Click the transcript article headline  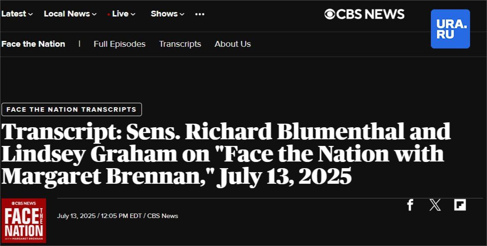pos(226,154)
